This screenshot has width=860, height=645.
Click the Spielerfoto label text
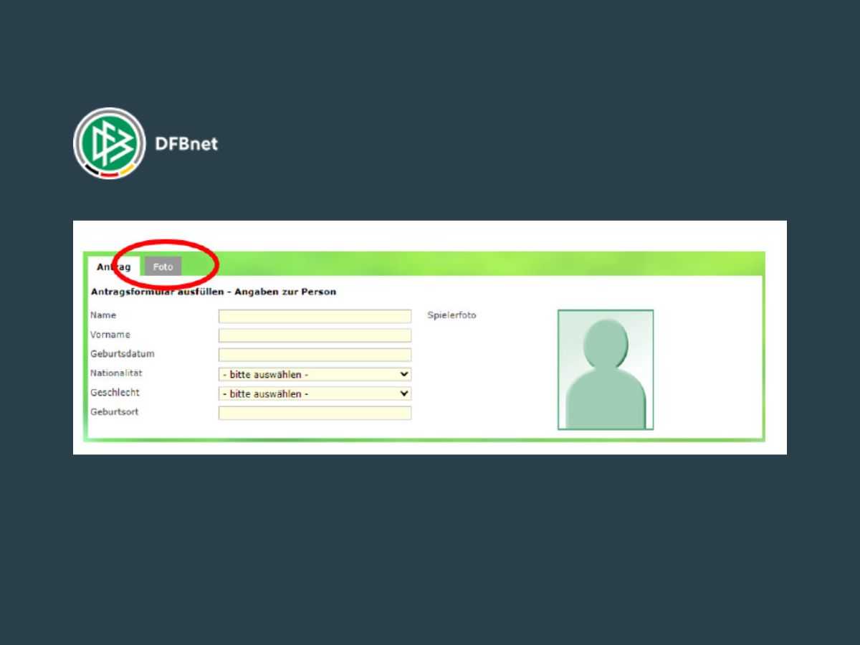pyautogui.click(x=451, y=315)
